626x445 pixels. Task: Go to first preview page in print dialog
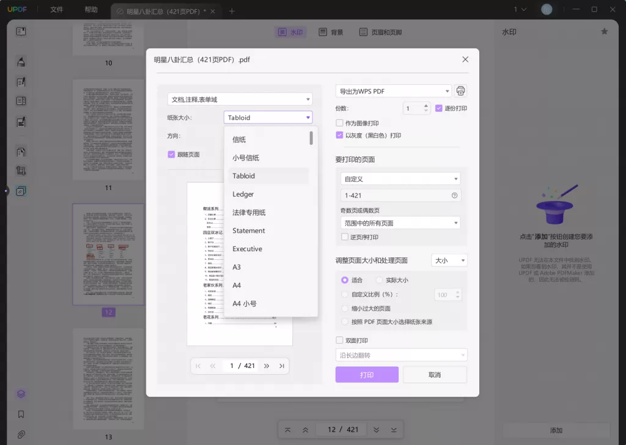pos(198,366)
